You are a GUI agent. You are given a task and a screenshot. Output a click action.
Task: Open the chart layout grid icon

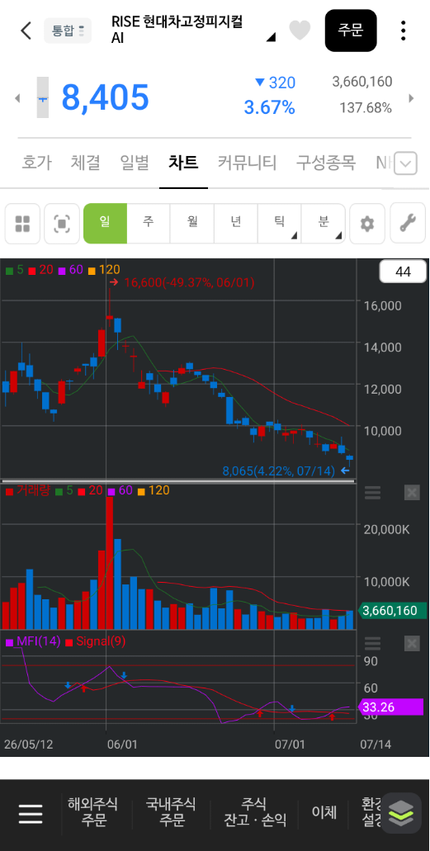click(x=22, y=224)
